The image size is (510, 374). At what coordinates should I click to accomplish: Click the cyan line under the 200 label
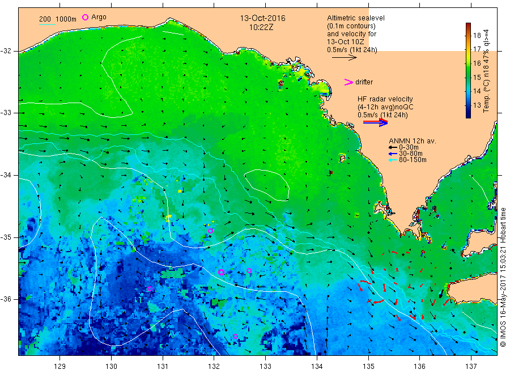coord(47,25)
